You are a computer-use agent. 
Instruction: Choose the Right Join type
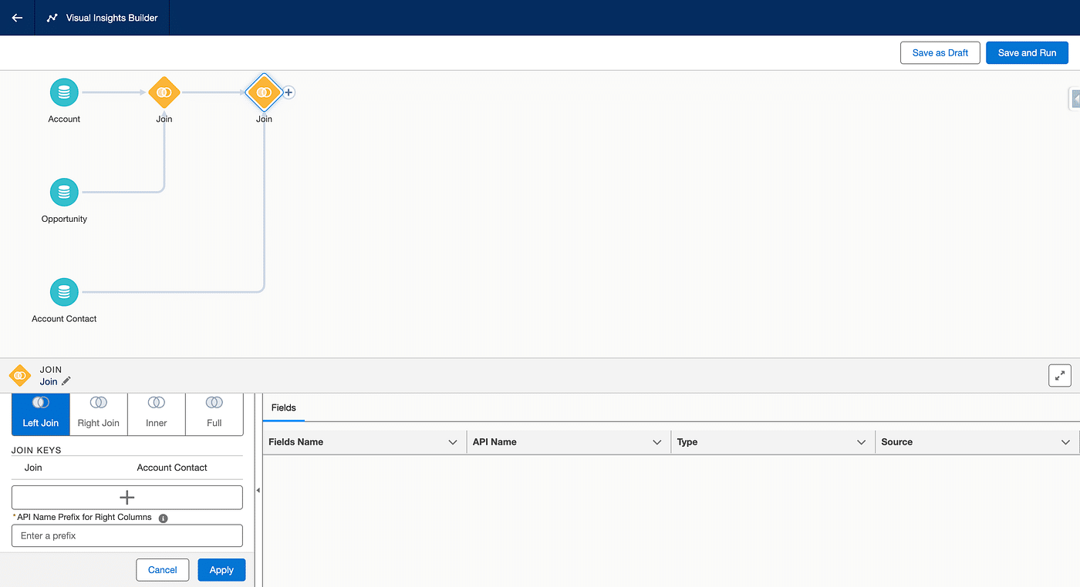pos(99,414)
